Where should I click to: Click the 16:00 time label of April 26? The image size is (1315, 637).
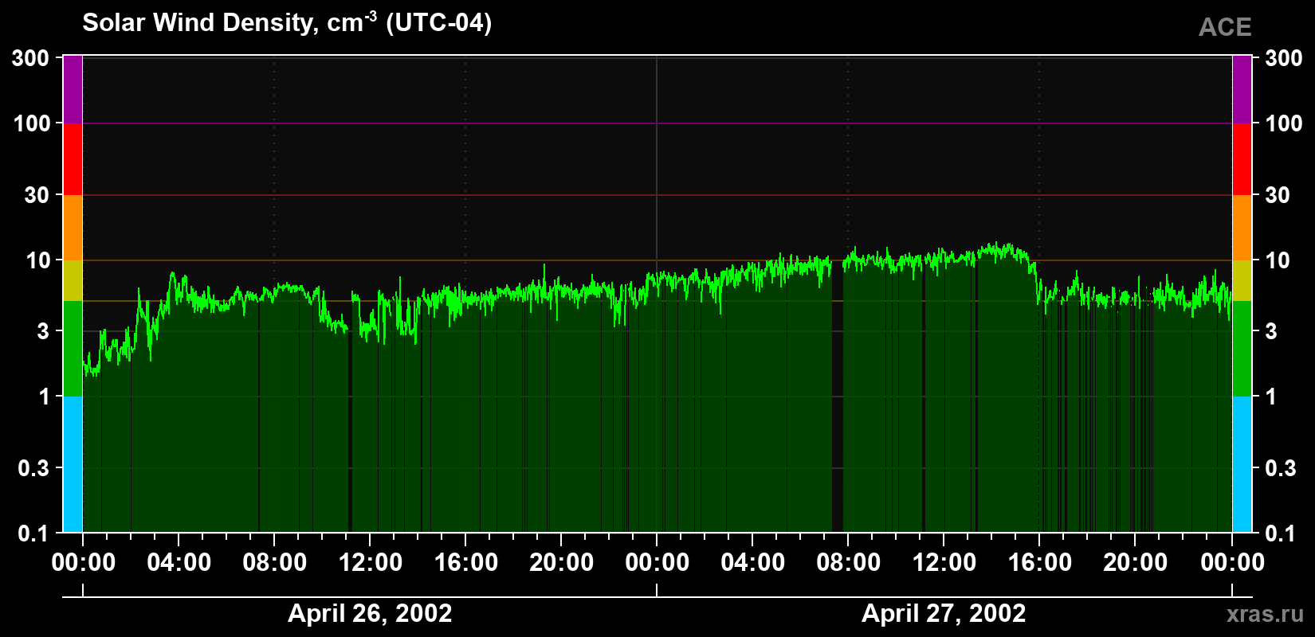[465, 563]
